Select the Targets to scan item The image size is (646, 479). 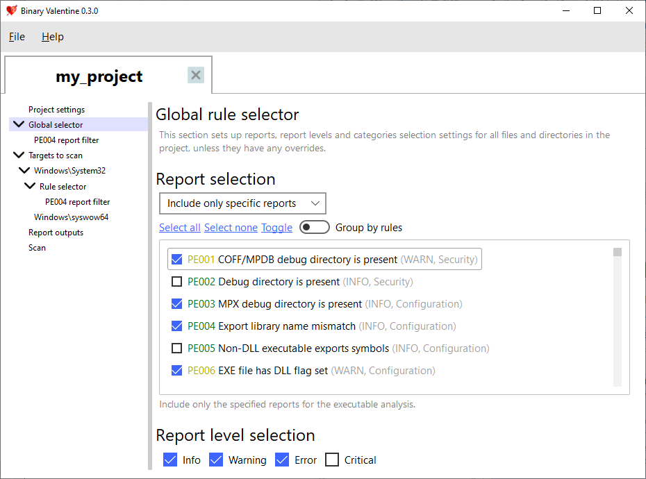(x=55, y=156)
